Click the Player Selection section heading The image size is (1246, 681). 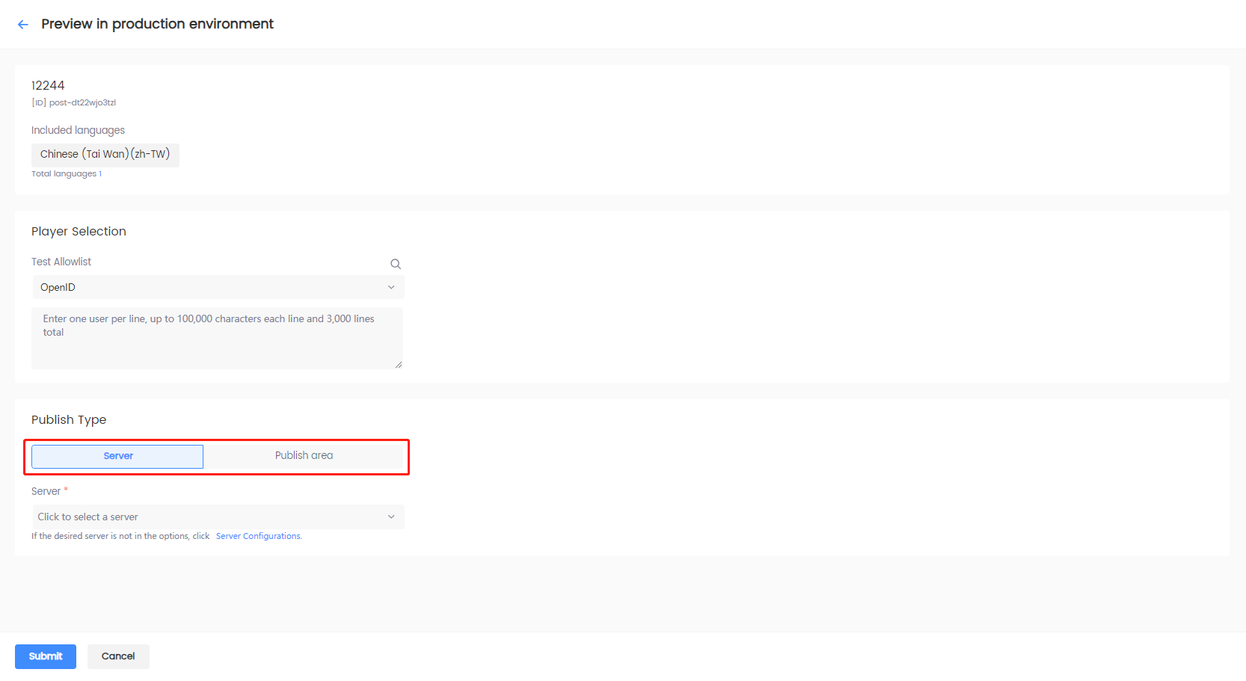(79, 232)
